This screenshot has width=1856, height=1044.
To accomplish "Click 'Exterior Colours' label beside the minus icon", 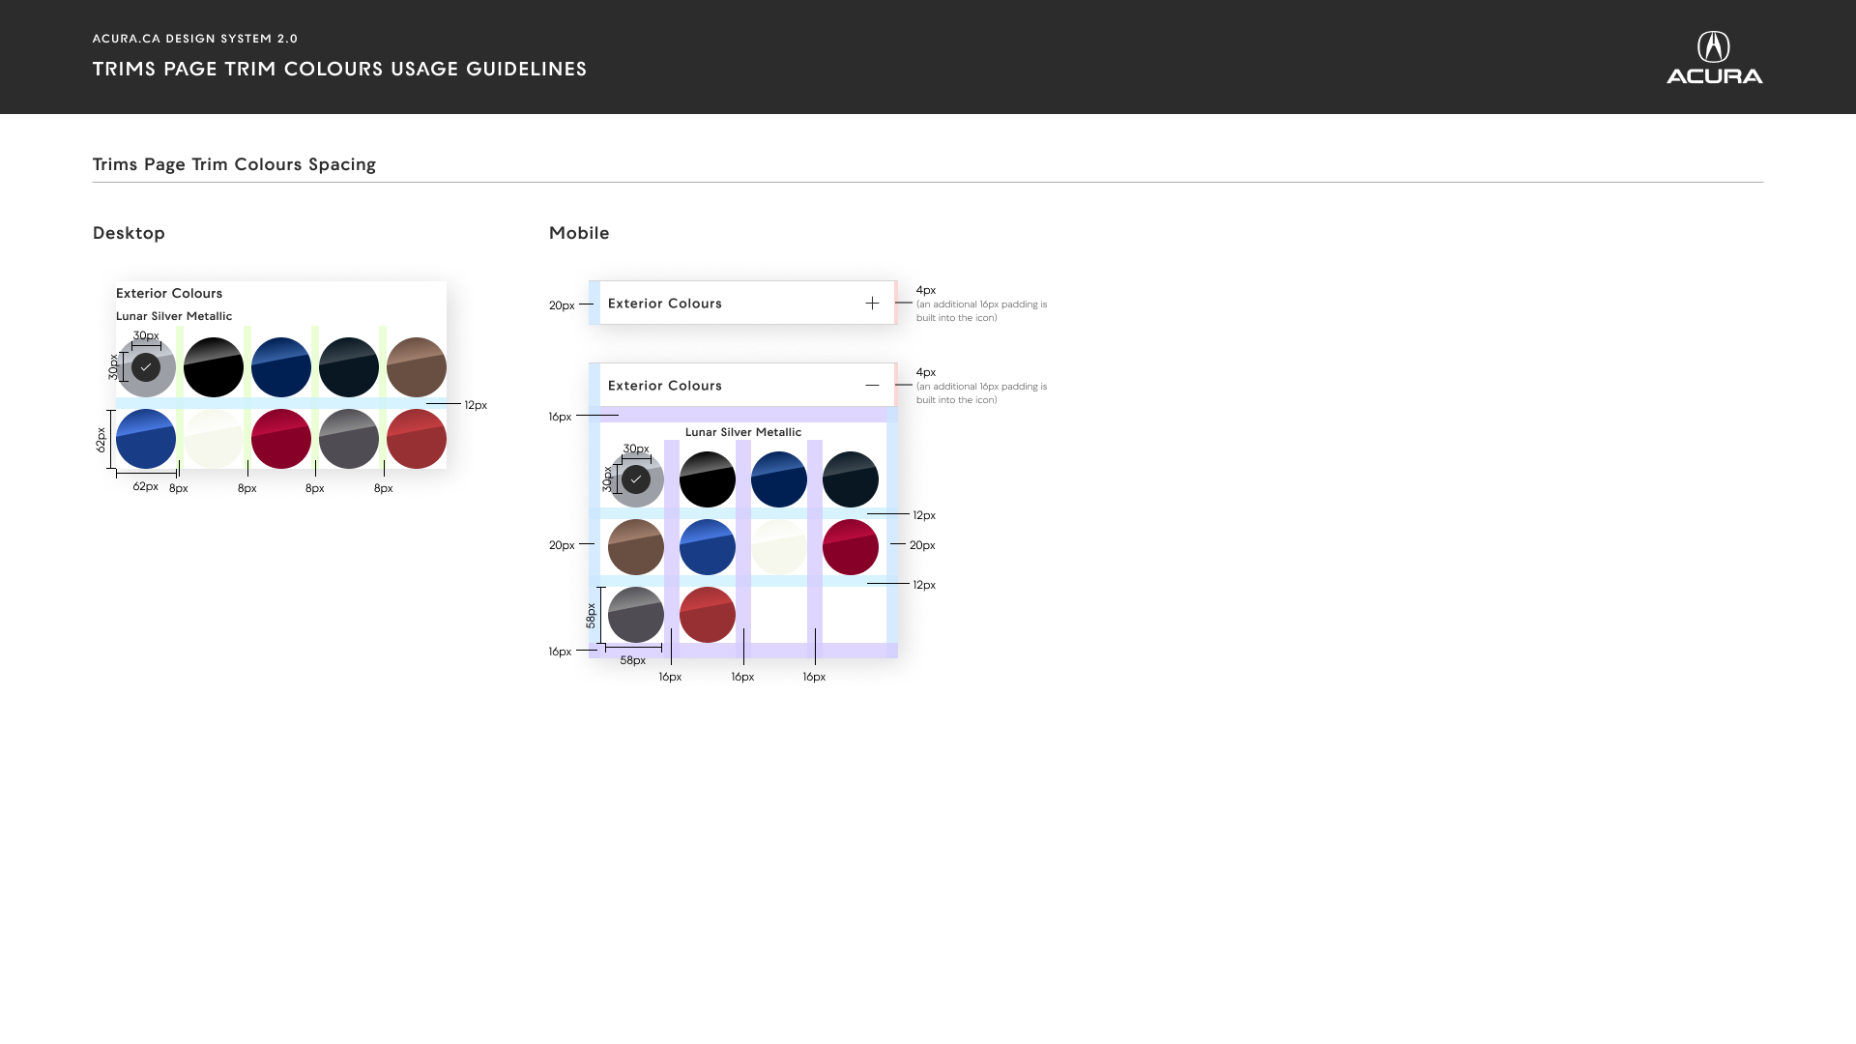I will click(x=665, y=386).
